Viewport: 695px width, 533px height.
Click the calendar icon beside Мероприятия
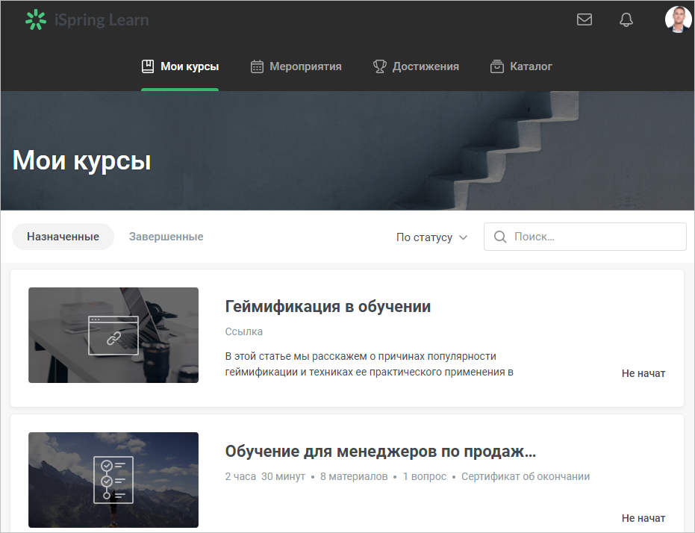coord(257,66)
